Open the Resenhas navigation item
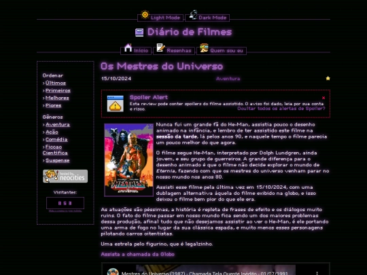Image resolution: width=367 pixels, height=275 pixels. [174, 50]
